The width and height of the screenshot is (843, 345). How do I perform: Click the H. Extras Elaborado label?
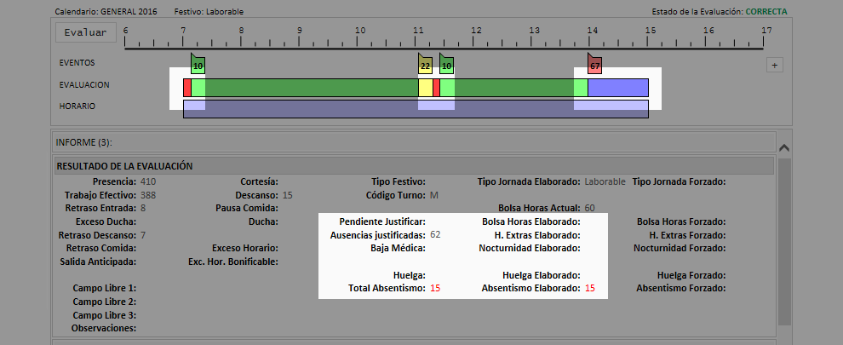click(537, 234)
